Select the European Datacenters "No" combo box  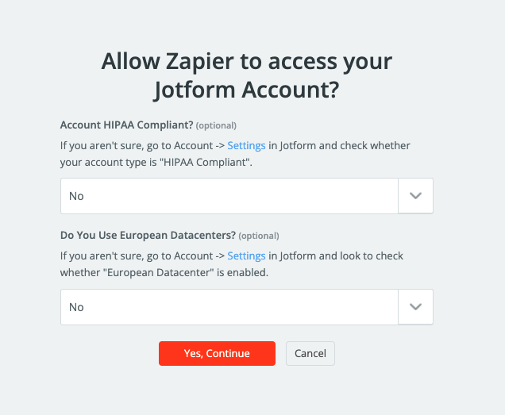229,307
